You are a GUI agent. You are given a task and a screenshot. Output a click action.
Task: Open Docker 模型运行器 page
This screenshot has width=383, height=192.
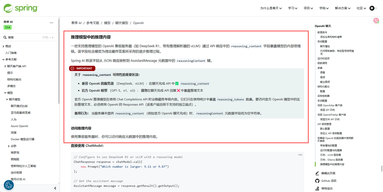(x=22, y=139)
